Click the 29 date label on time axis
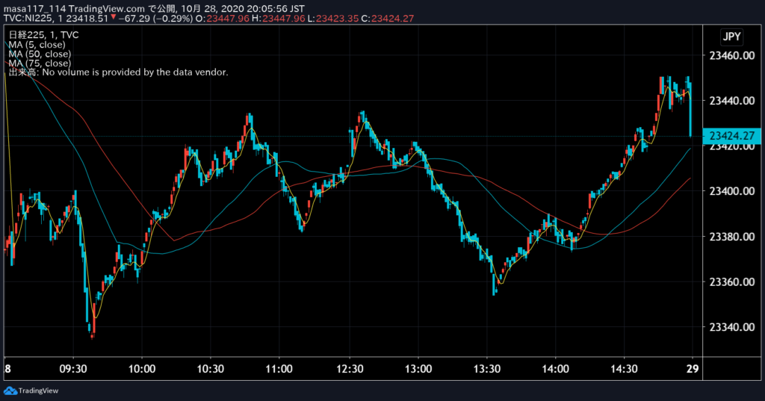 coord(693,369)
